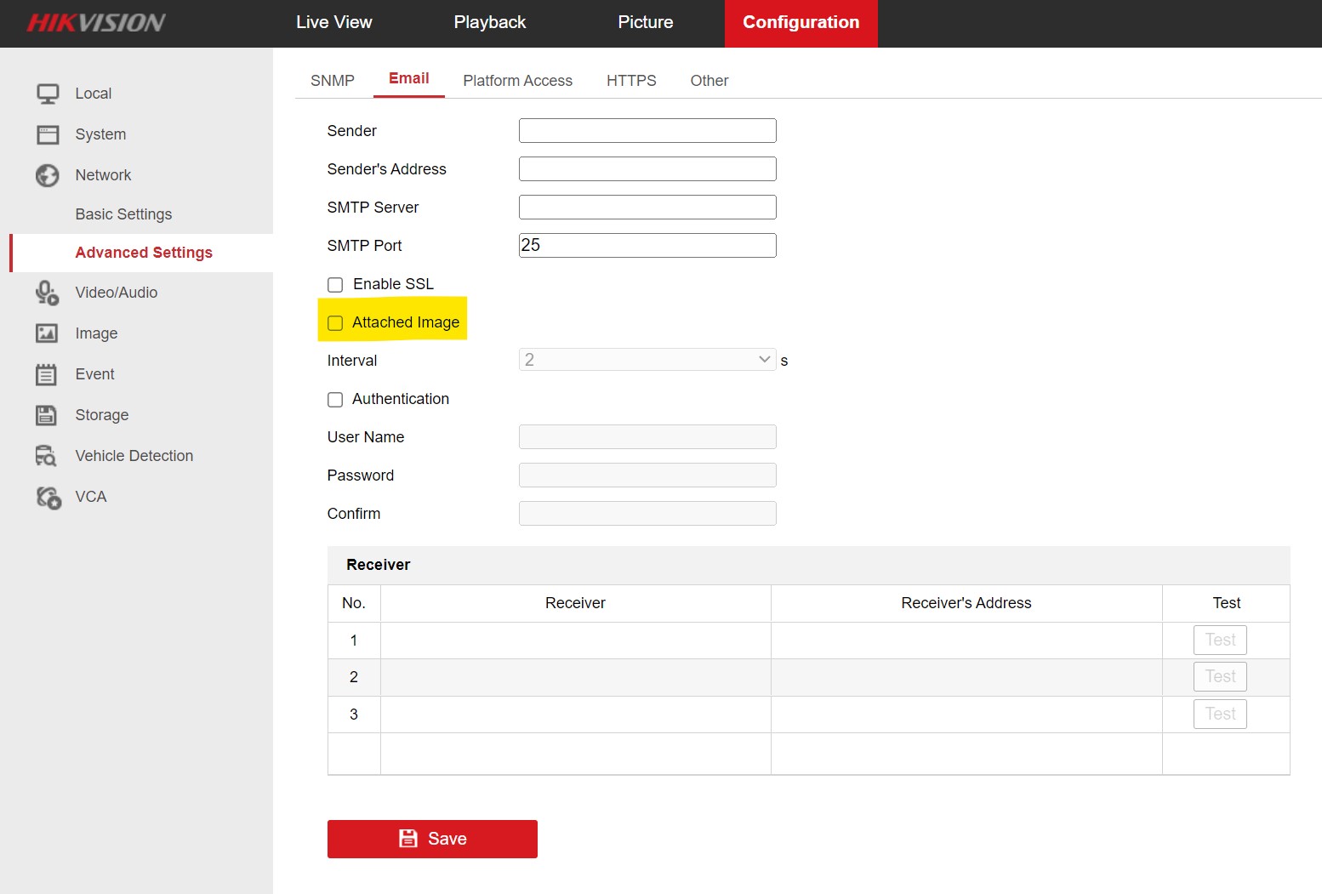
Task: Select the Local monitor icon in sidebar
Action: pyautogui.click(x=48, y=93)
